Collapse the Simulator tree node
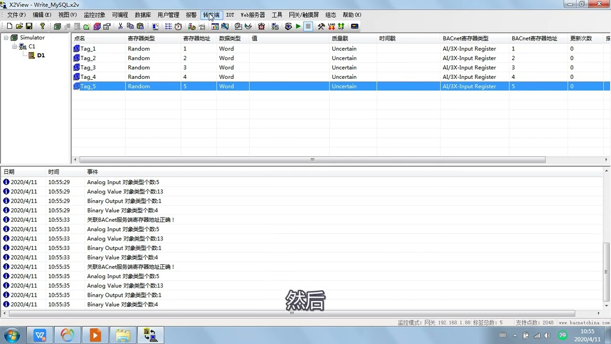 pyautogui.click(x=6, y=38)
